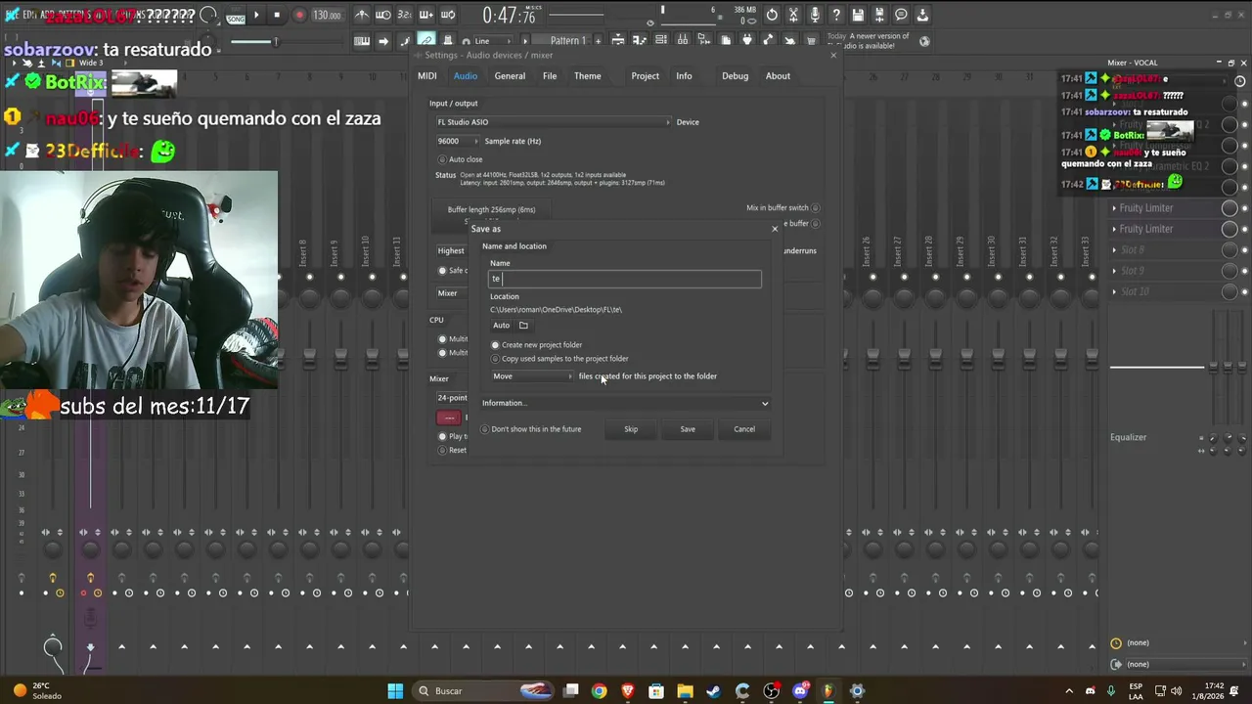Select the second Fruity Limiter mixer slot
The image size is (1252, 704).
tap(1166, 229)
